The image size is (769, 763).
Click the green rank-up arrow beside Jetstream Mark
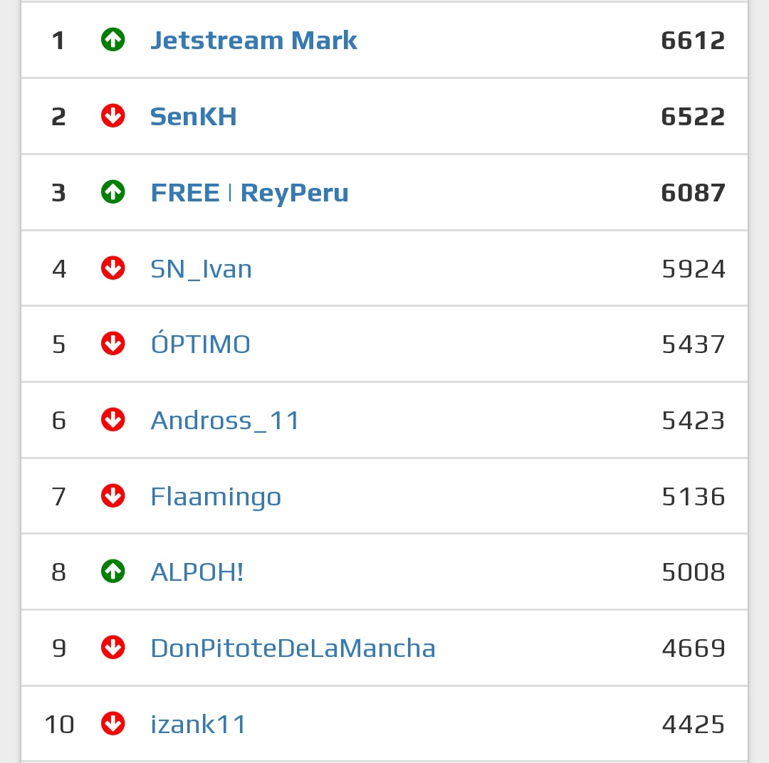coord(113,41)
